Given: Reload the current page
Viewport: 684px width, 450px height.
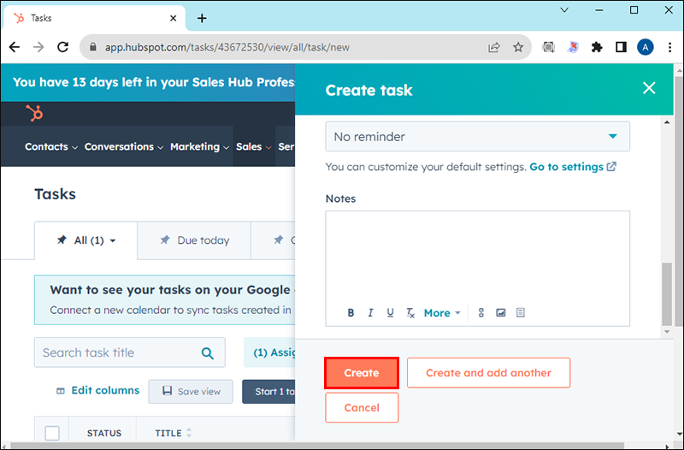Looking at the screenshot, I should [x=63, y=47].
